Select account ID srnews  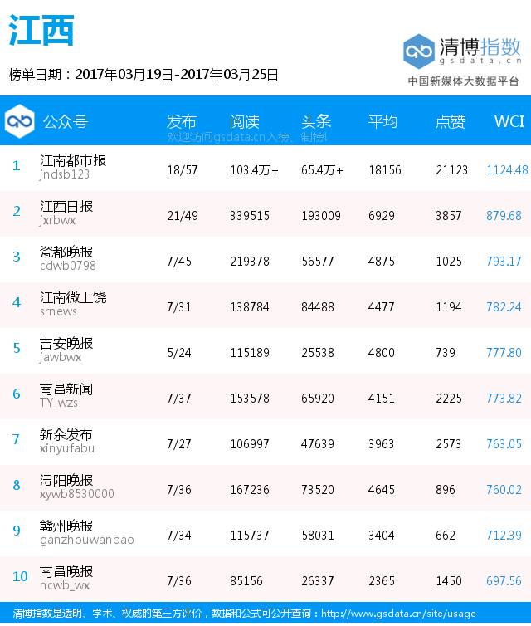tap(58, 311)
